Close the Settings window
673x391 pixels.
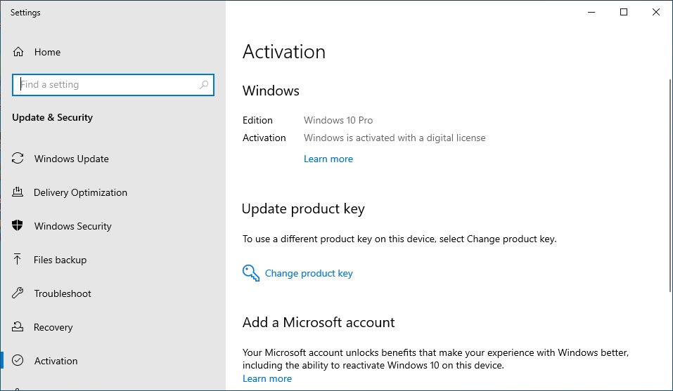656,12
